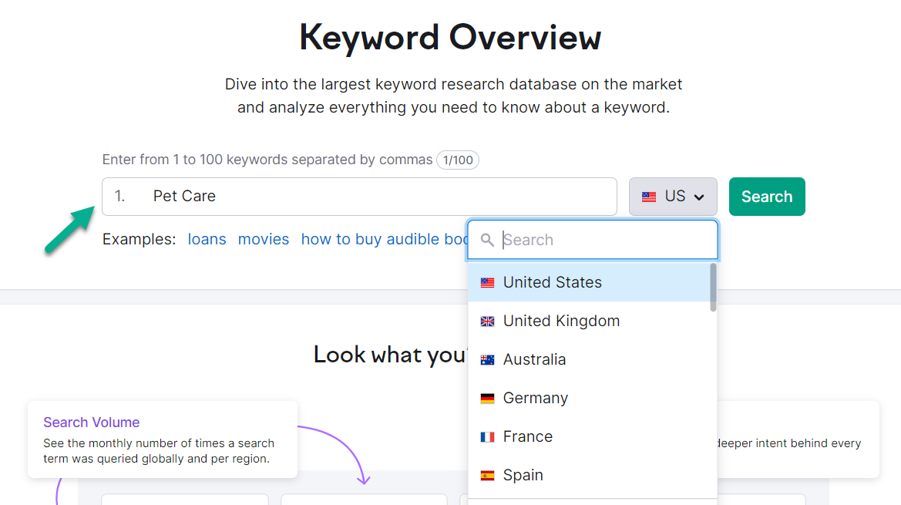Click the 'loans' example keyword link
This screenshot has width=901, height=505.
[207, 239]
